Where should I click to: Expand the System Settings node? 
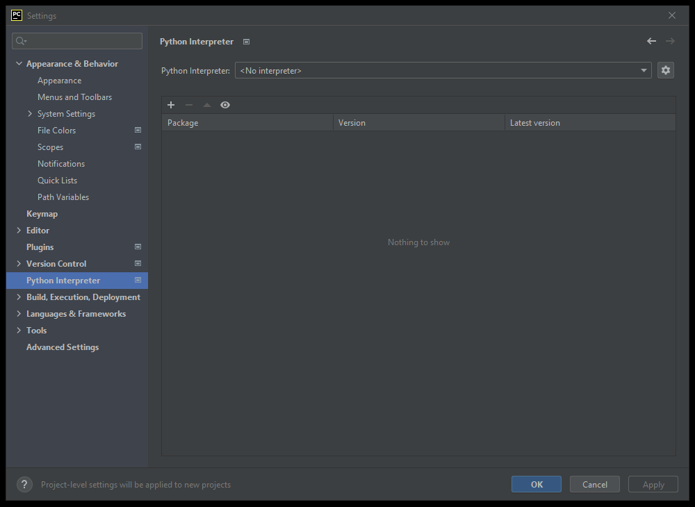click(x=30, y=114)
